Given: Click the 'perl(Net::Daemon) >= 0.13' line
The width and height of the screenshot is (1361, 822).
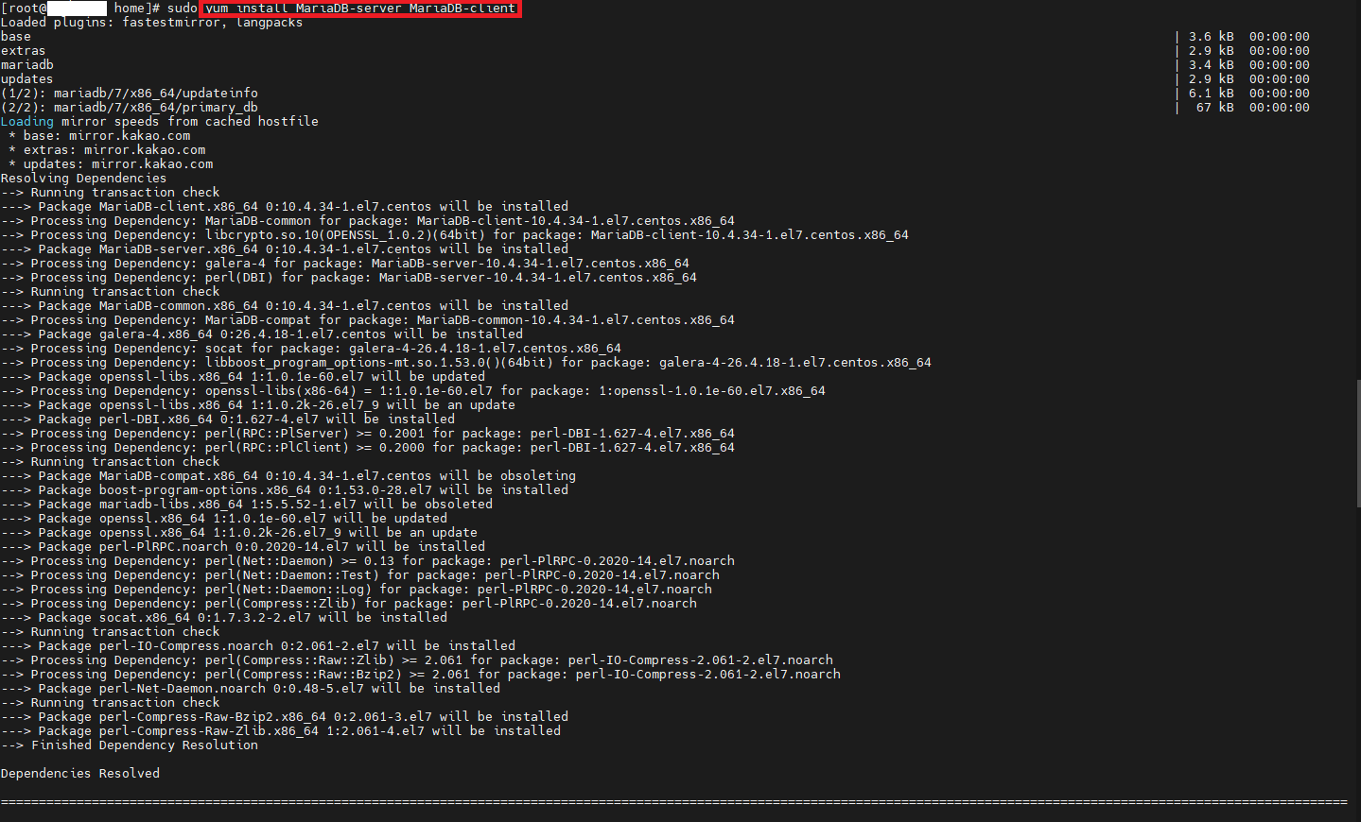Looking at the screenshot, I should [368, 561].
